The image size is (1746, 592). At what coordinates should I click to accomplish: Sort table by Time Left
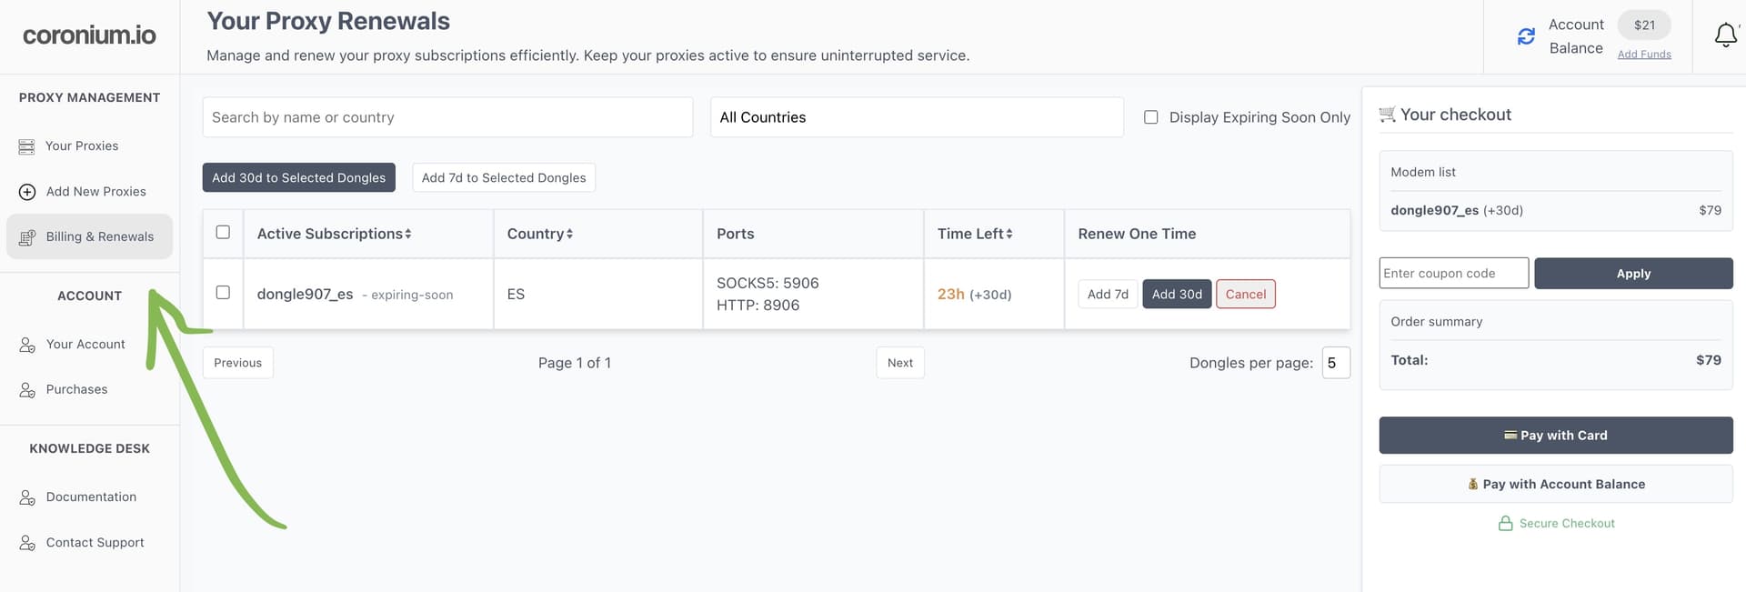[974, 234]
